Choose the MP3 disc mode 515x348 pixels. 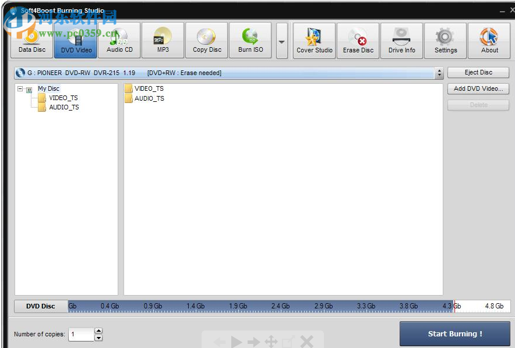click(x=163, y=40)
